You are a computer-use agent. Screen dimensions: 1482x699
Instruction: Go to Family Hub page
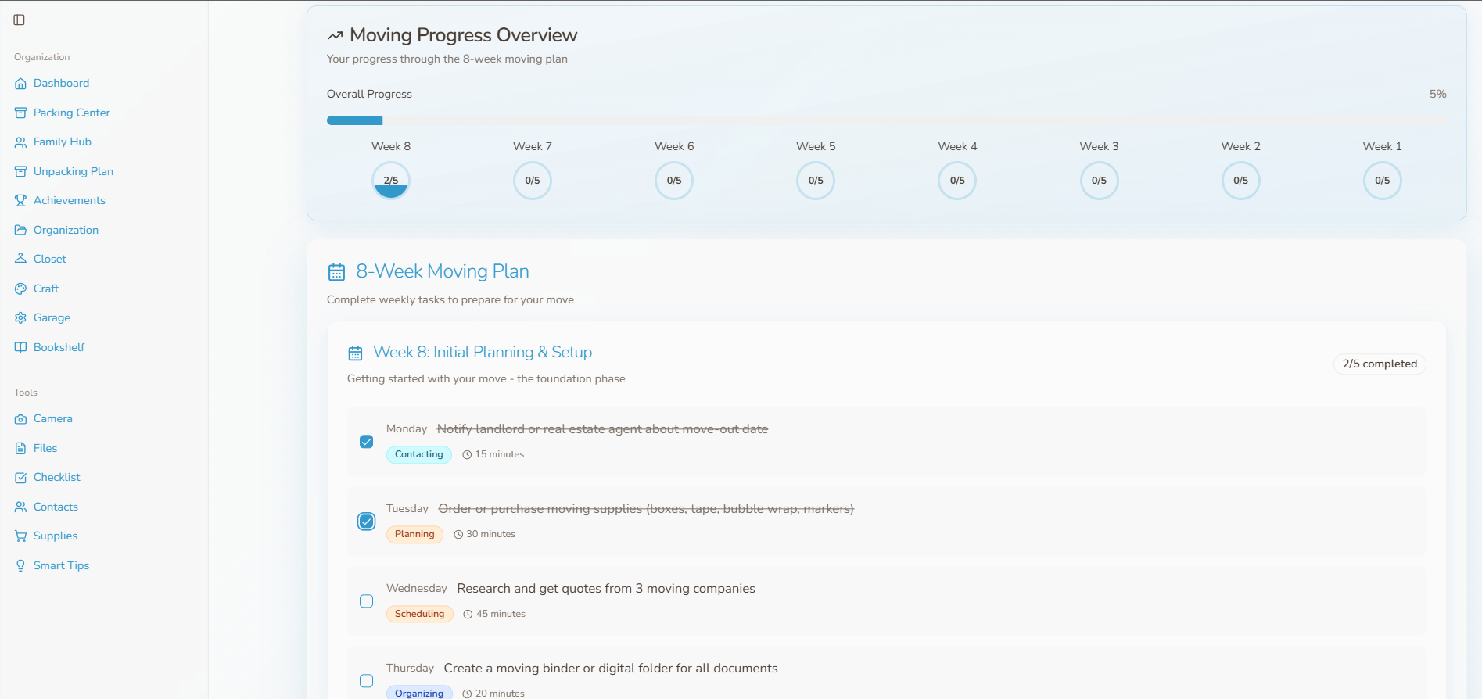62,142
